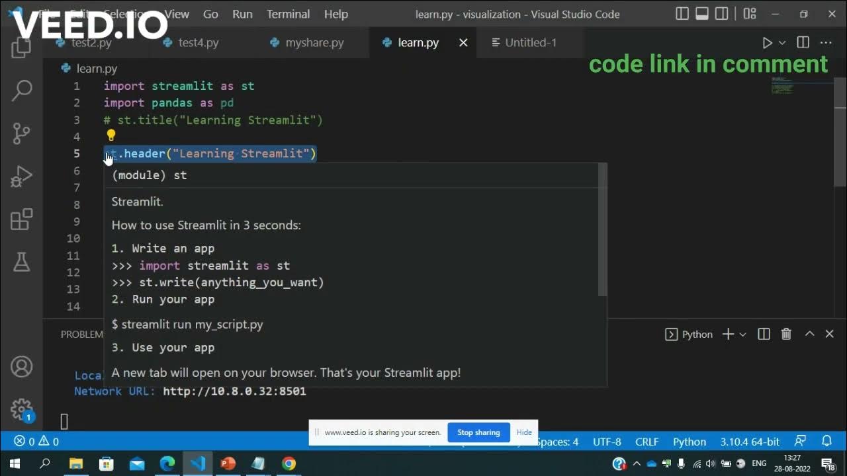Click the lightbulb code action icon
847x476 pixels.
[x=111, y=136]
